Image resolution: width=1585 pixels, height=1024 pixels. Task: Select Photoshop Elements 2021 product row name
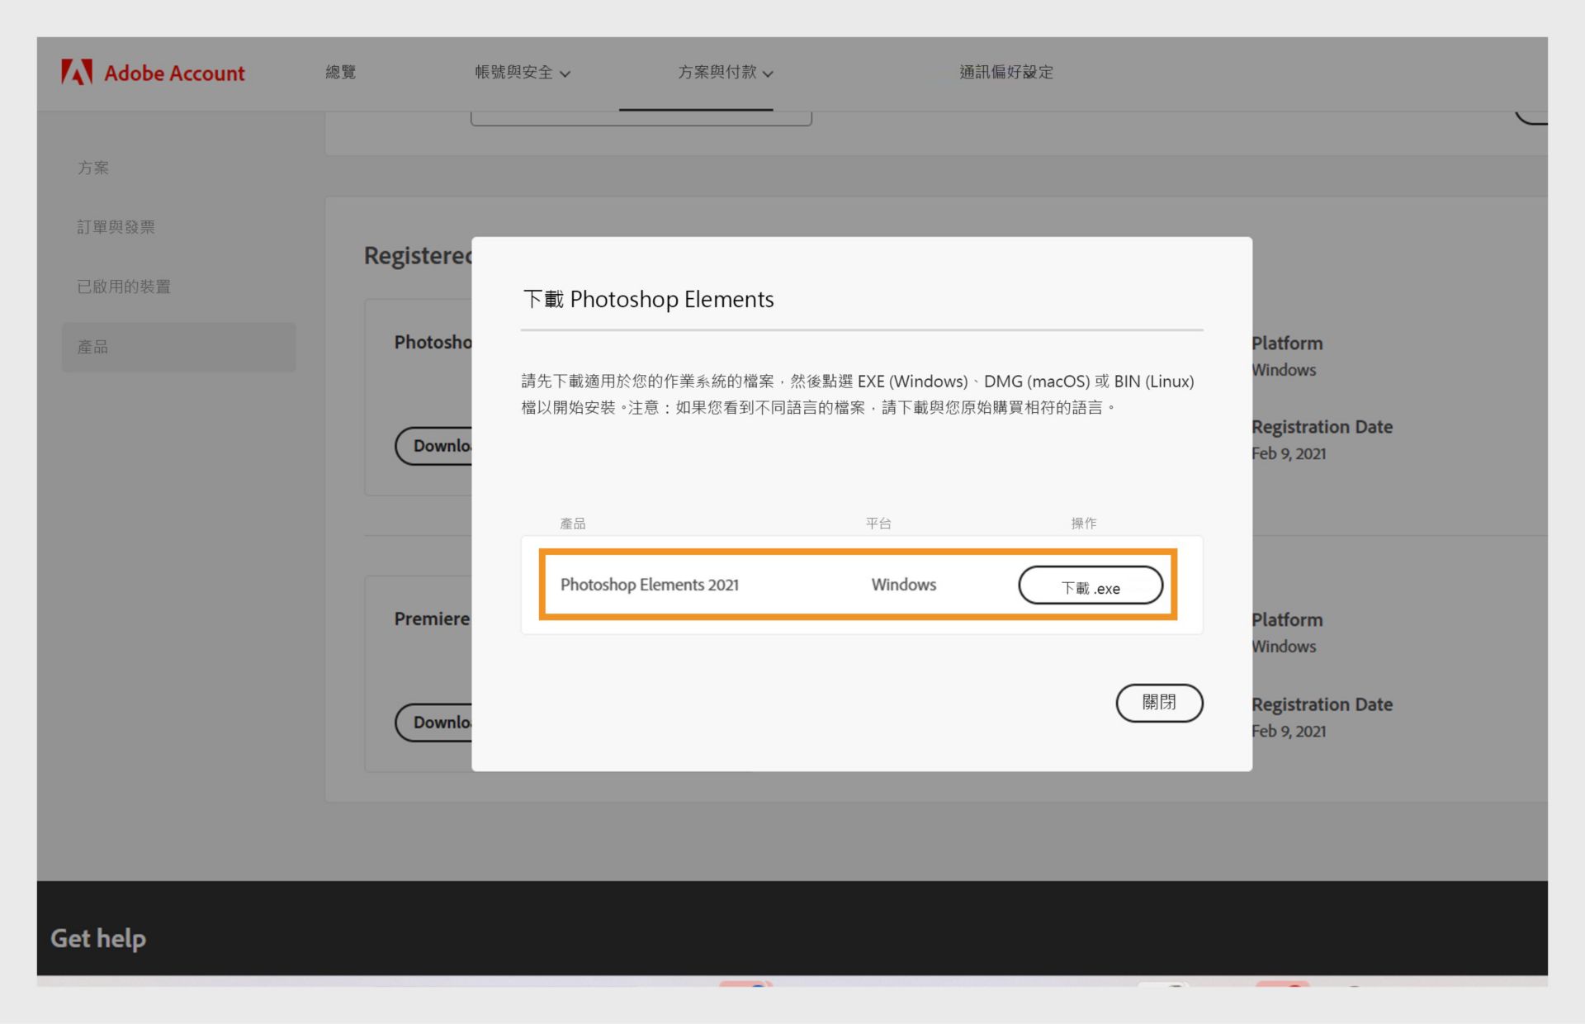point(649,585)
